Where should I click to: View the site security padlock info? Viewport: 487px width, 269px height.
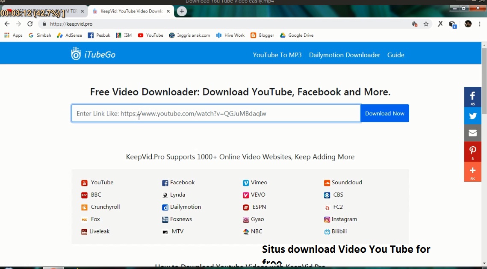44,24
